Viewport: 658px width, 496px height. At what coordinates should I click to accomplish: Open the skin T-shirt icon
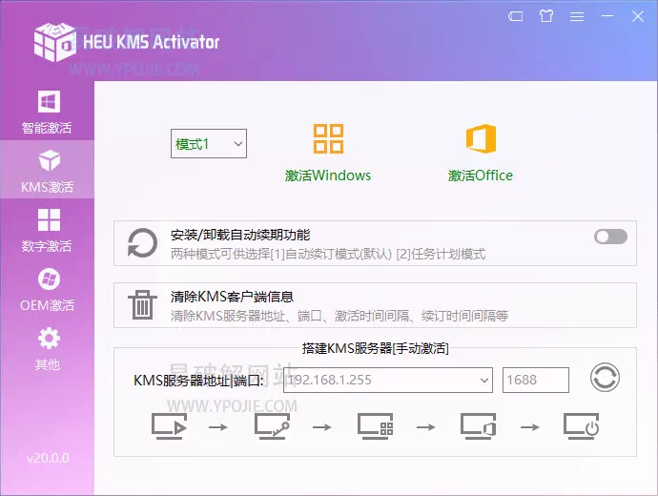546,16
